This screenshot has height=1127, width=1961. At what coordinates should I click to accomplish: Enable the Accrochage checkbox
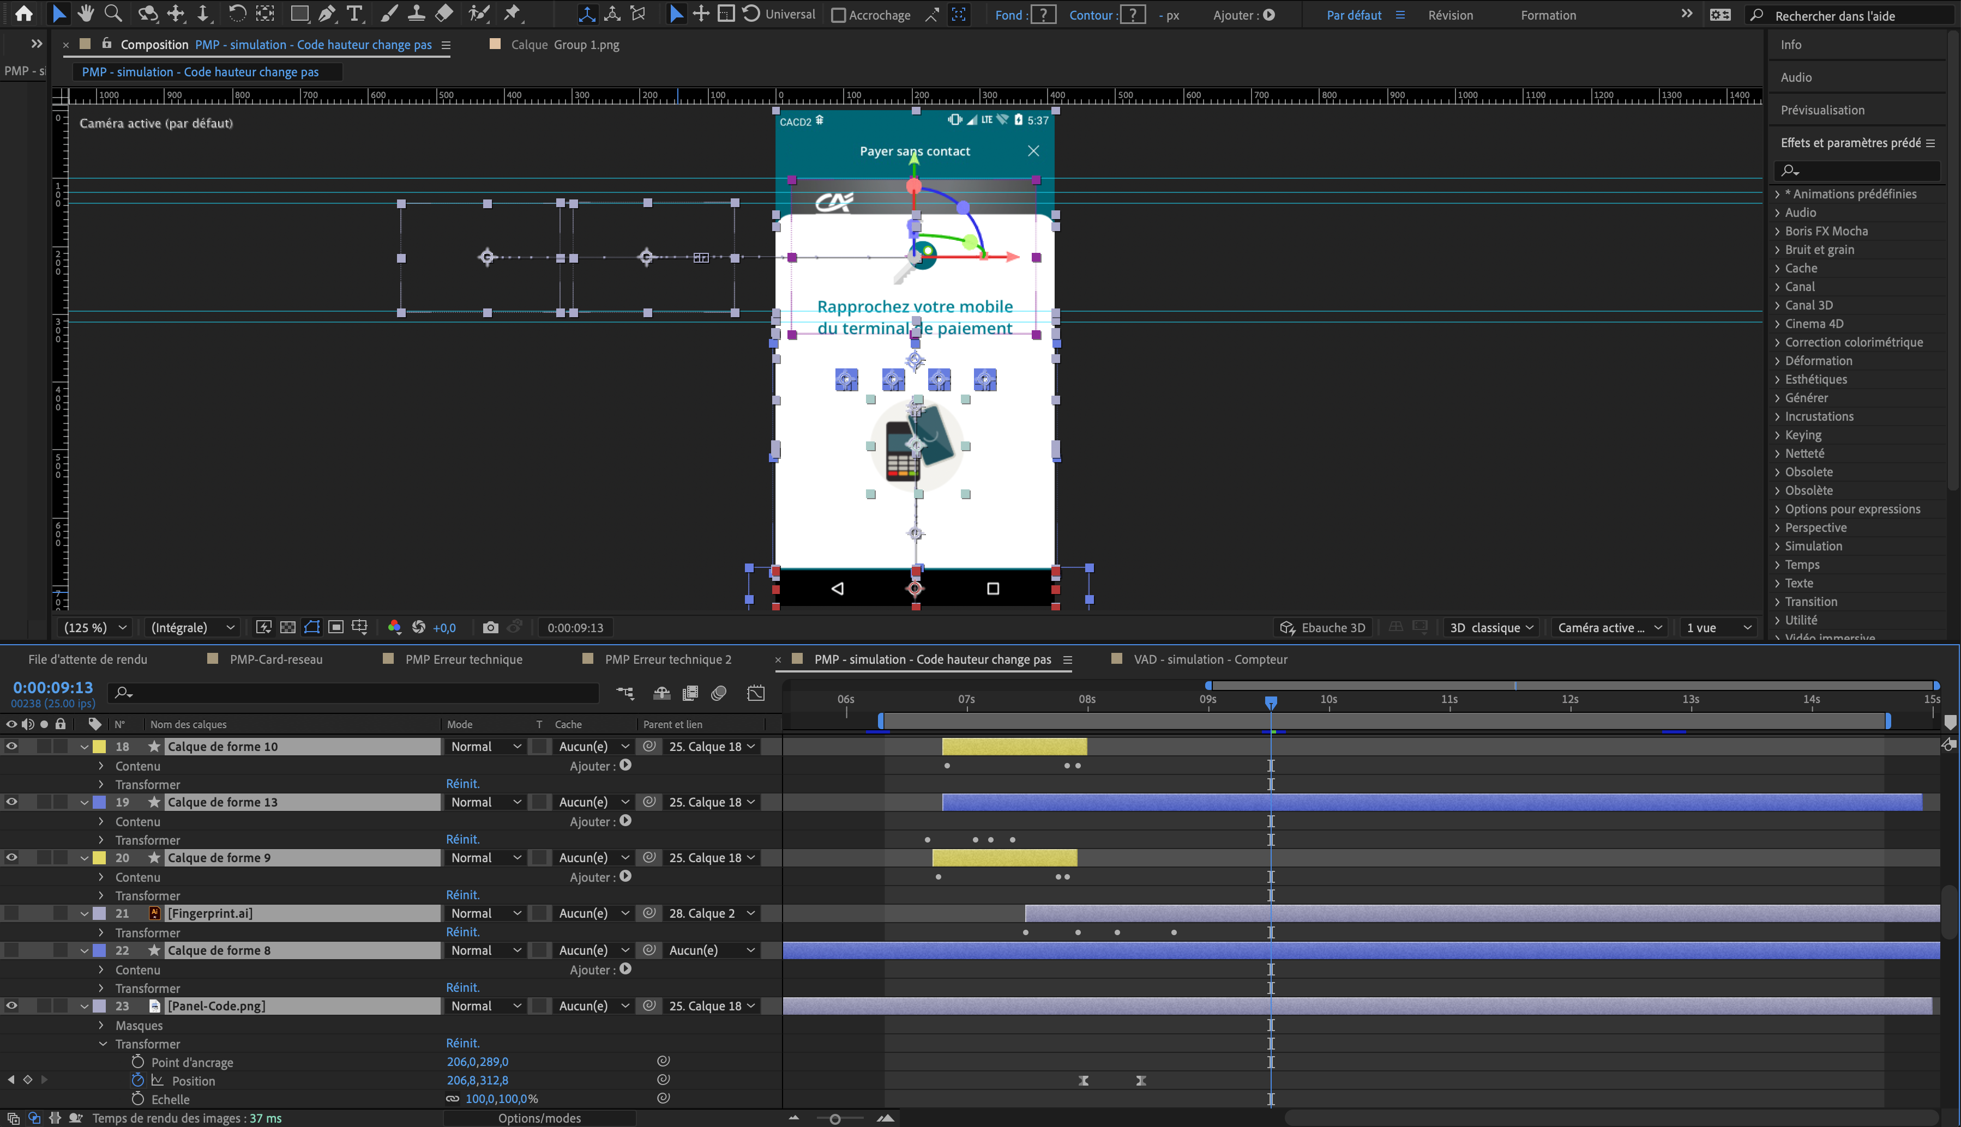pos(838,15)
